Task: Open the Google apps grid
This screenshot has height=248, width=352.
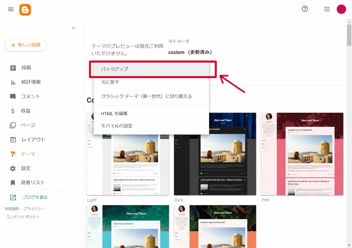Action: click(x=327, y=9)
